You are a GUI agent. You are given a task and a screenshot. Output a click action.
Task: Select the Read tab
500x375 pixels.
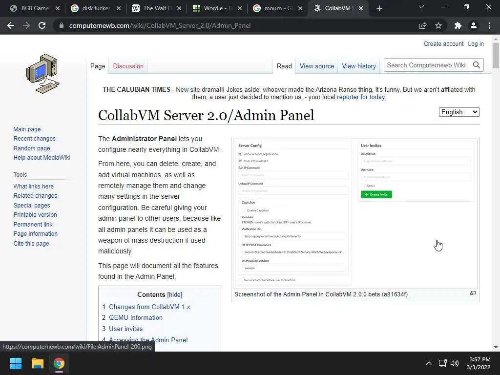click(x=284, y=66)
